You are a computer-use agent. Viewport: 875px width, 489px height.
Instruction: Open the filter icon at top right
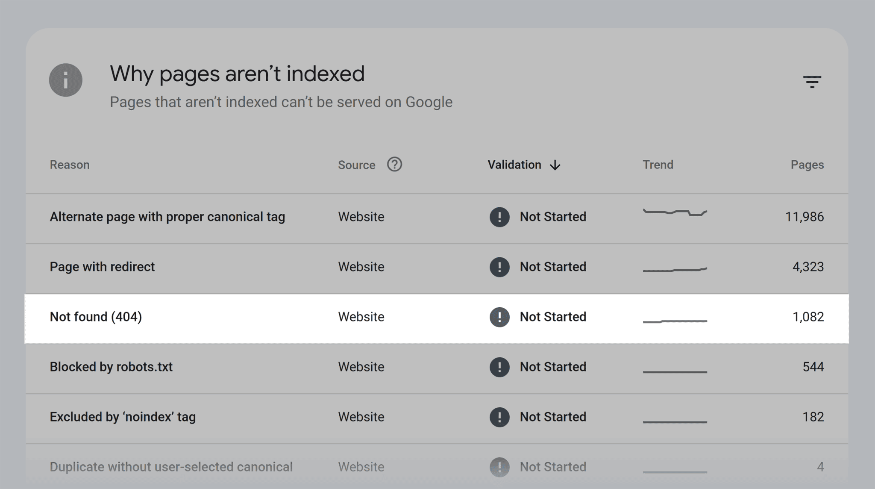[812, 82]
